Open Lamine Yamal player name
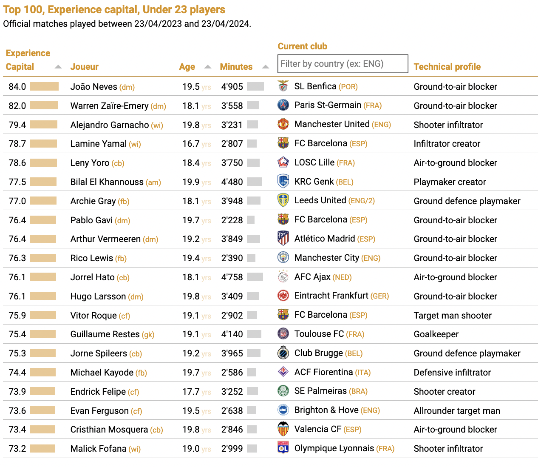Image resolution: width=538 pixels, height=467 pixels. click(99, 144)
